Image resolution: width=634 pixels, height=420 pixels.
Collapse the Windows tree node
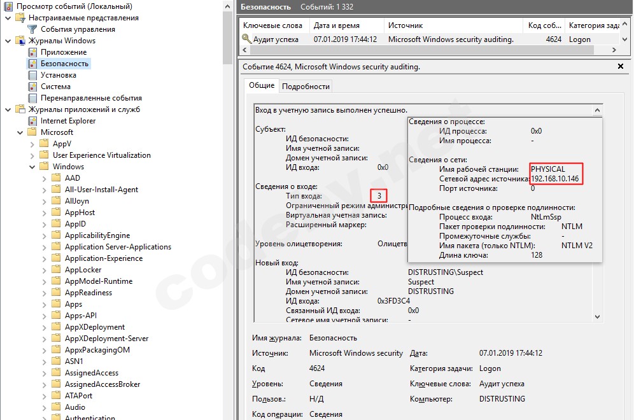(x=32, y=167)
